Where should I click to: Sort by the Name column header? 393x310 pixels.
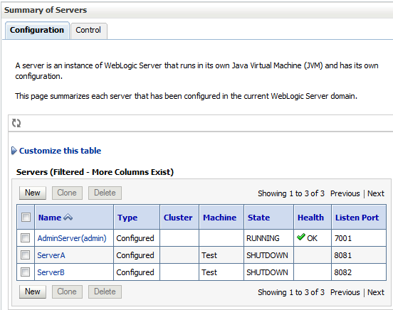50,218
